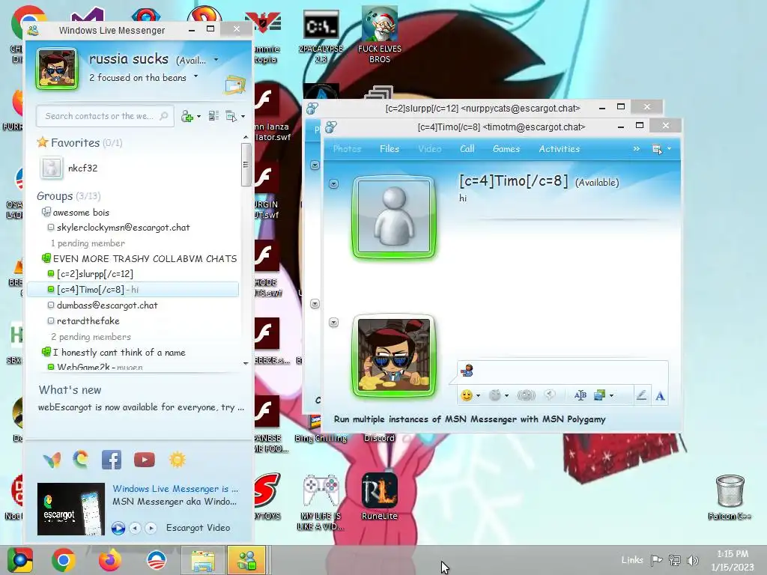Open the YouTube icon in Messenger
Image resolution: width=767 pixels, height=575 pixels.
(145, 460)
